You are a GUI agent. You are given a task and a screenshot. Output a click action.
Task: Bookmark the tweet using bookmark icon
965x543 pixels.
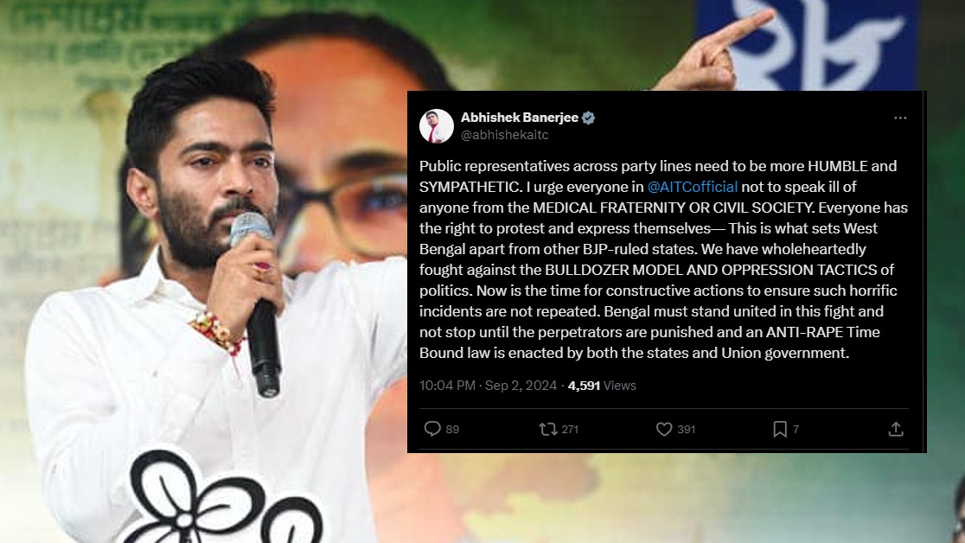point(780,429)
